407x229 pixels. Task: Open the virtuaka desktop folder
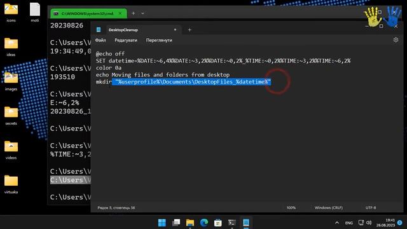11,184
